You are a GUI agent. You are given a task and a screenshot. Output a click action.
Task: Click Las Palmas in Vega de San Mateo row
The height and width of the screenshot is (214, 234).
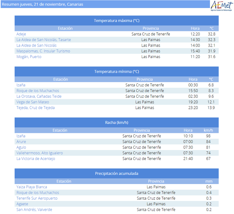click(145, 102)
